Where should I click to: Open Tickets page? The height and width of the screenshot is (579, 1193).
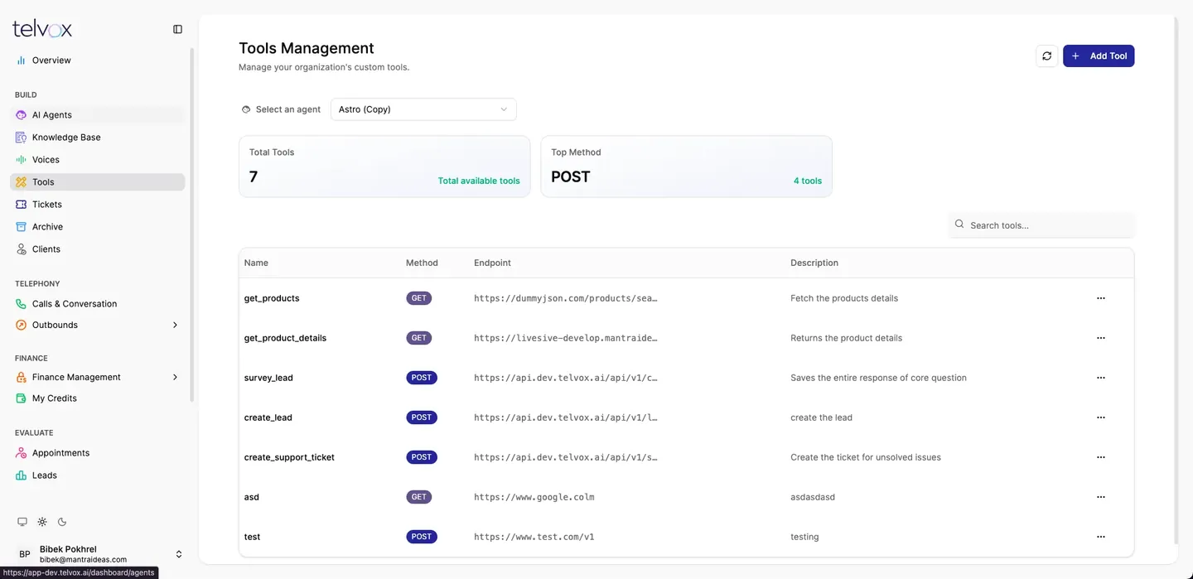(98, 205)
